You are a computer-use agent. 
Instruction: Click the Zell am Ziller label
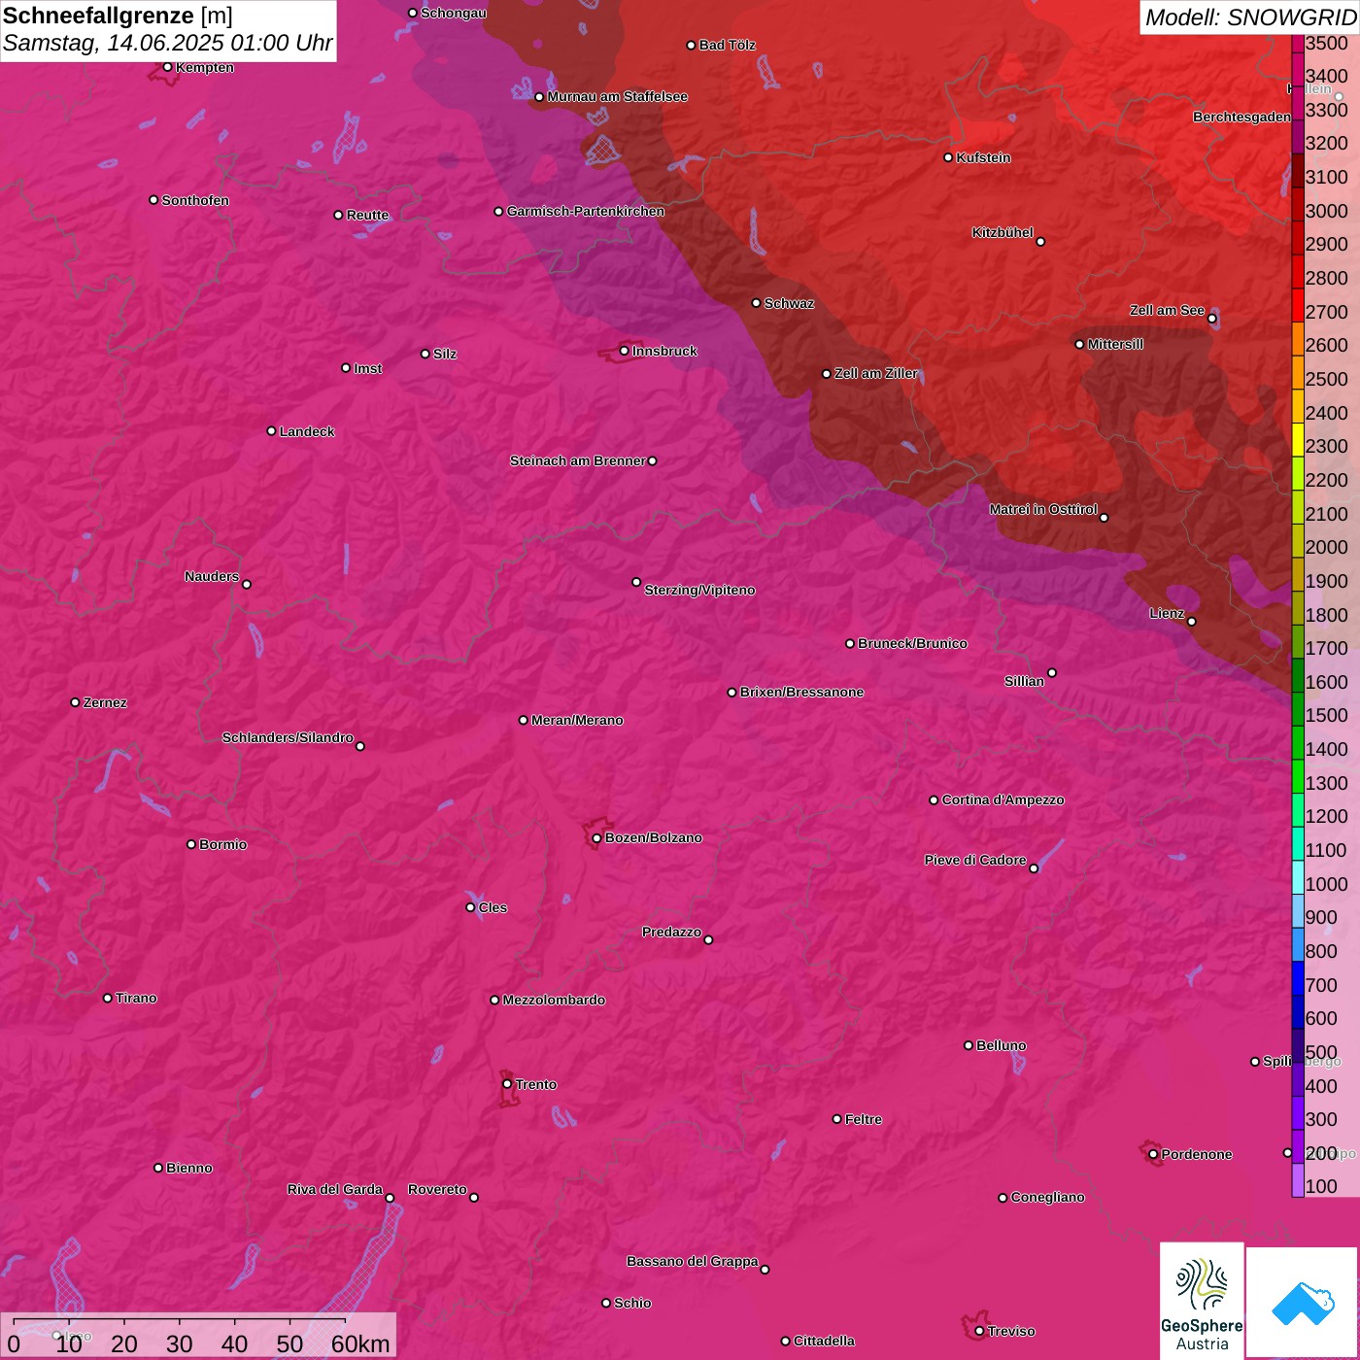pyautogui.click(x=876, y=373)
